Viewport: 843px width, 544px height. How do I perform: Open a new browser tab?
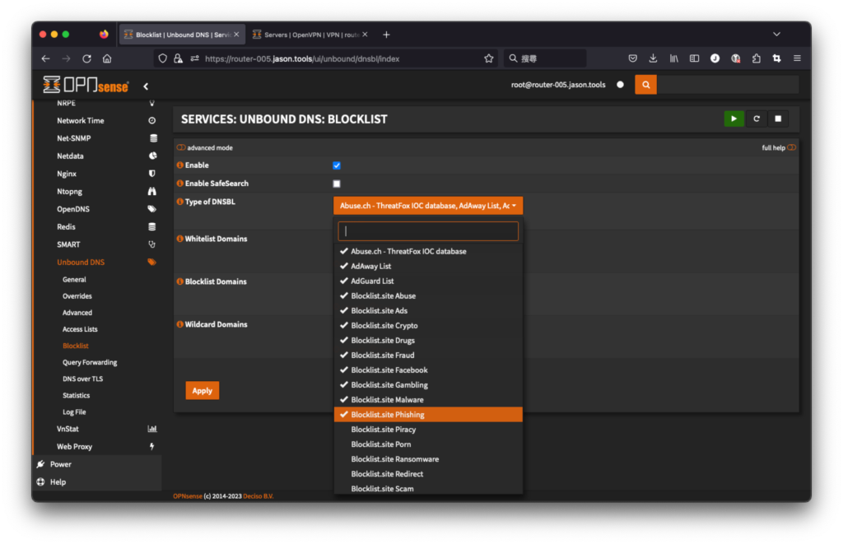coord(386,35)
